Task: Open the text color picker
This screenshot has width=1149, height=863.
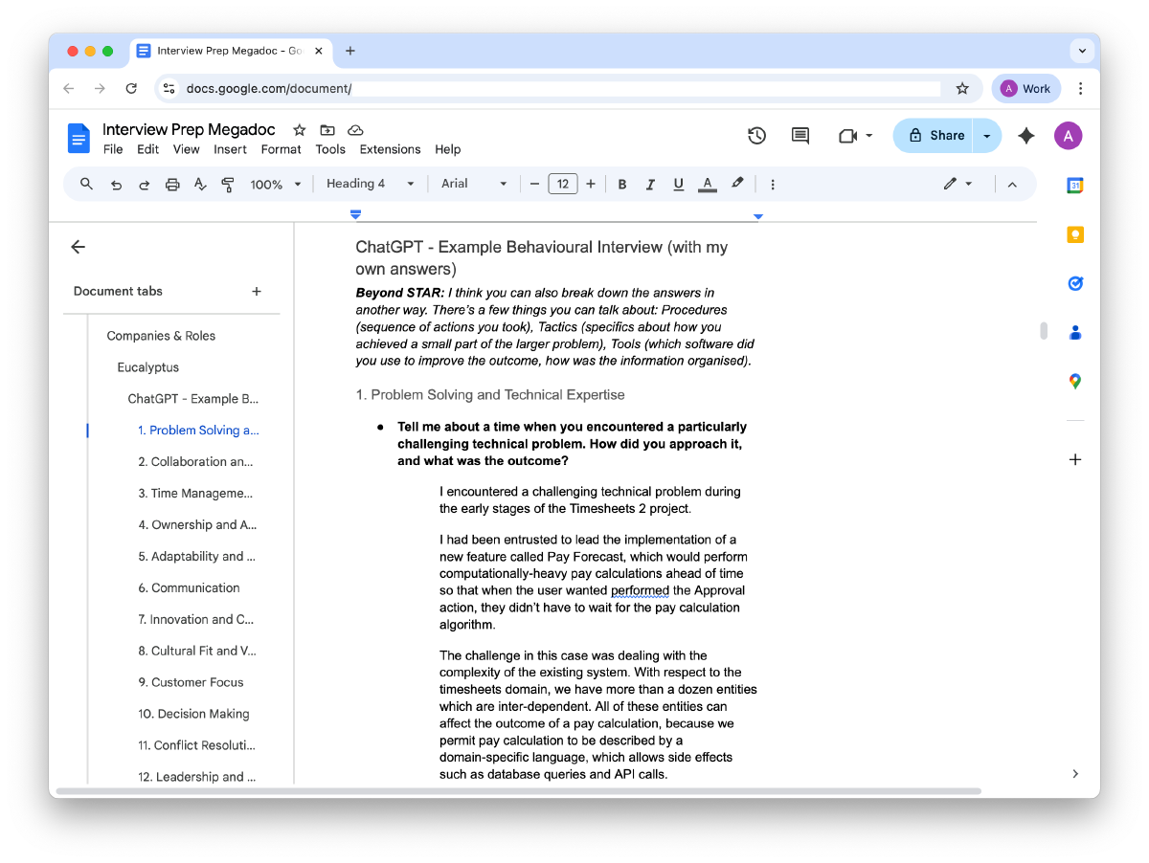Action: [708, 184]
